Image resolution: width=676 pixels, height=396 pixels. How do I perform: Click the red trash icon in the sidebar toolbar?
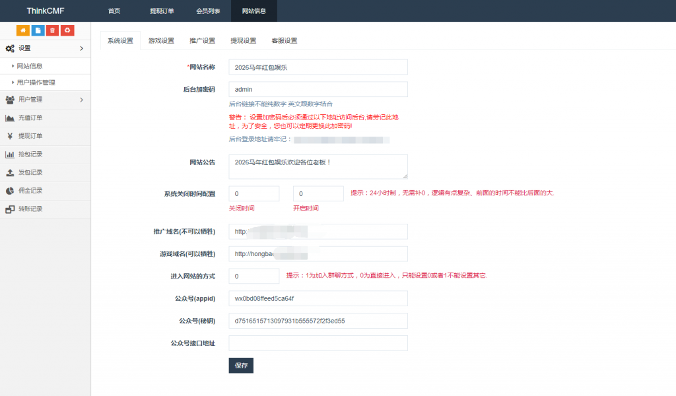tap(53, 30)
